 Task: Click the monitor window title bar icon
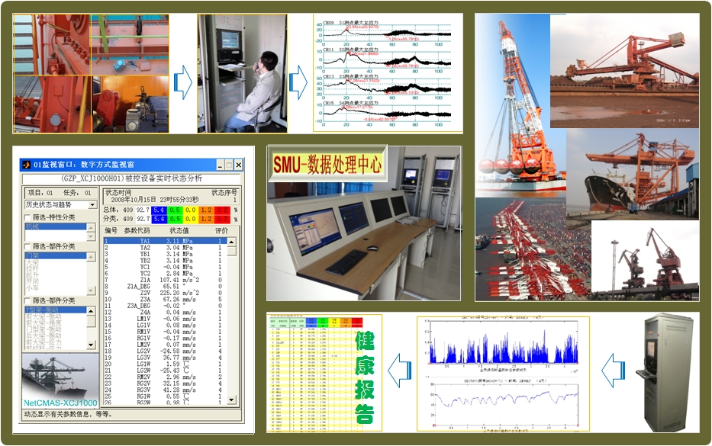coord(24,165)
